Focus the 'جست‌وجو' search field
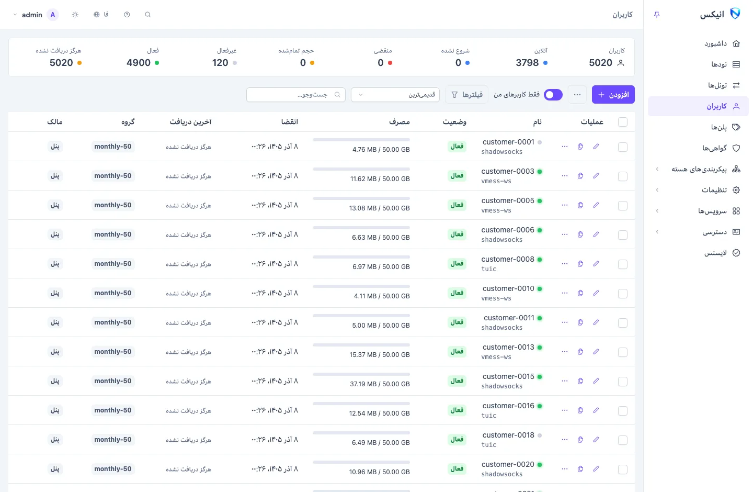This screenshot has width=753, height=492. (x=296, y=95)
